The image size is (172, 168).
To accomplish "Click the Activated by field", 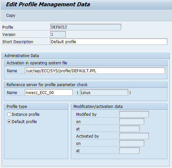I will [x=134, y=136].
